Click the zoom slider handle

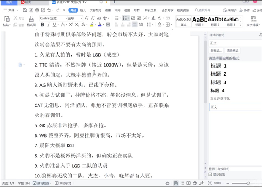(x=248, y=183)
